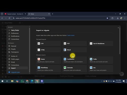Close the Home browser tab

(49, 14)
